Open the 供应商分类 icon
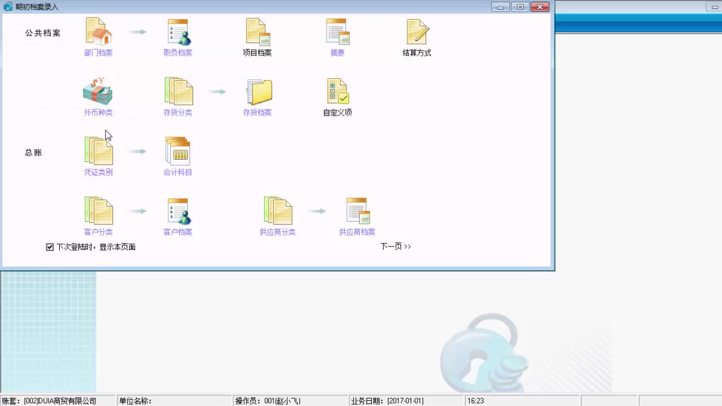This screenshot has width=722, height=406. [278, 211]
